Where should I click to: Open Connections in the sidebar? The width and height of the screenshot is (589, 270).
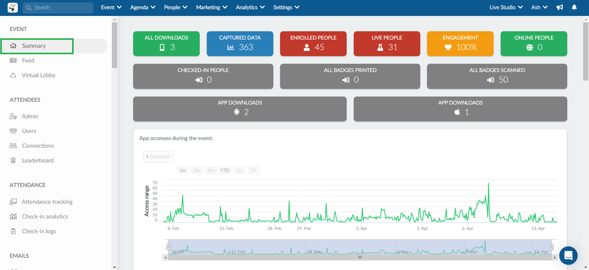(38, 146)
